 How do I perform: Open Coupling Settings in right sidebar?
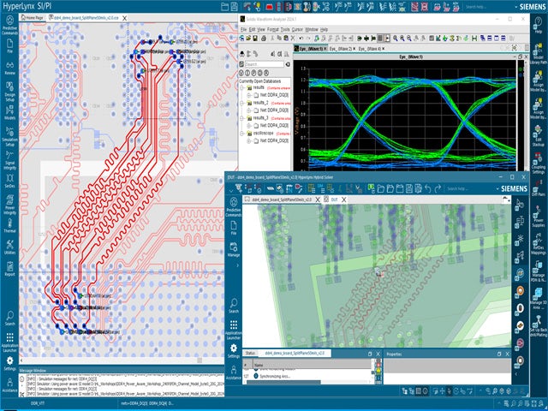tap(539, 164)
